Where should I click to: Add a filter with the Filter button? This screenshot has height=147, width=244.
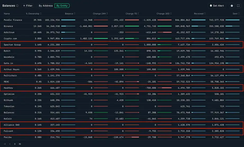pyautogui.click(x=28, y=6)
